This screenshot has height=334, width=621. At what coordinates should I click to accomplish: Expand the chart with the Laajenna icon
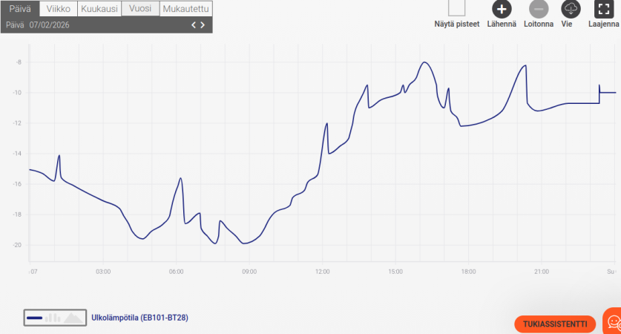604,9
